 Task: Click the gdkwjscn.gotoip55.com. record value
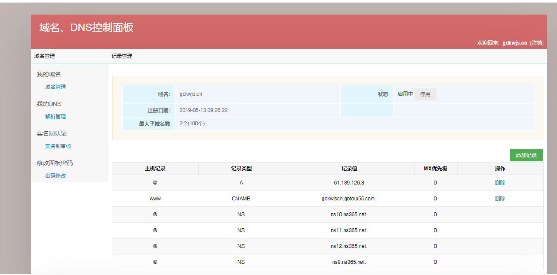(349, 199)
